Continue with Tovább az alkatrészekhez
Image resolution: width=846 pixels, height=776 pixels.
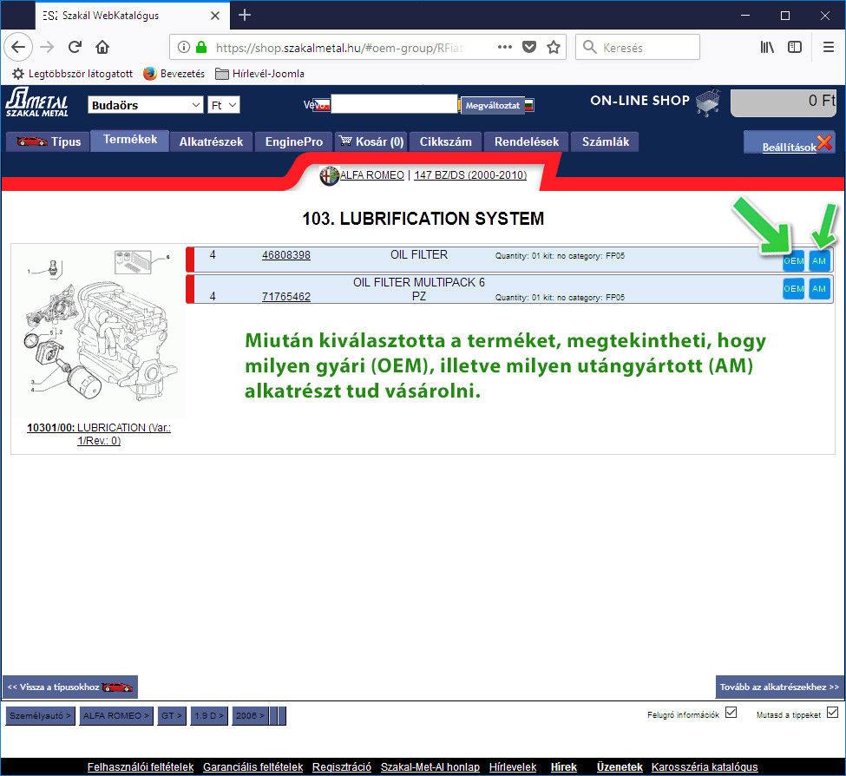click(780, 687)
